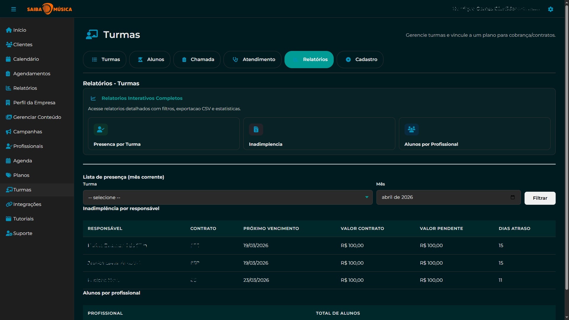Click the Turma dropdown arrow
This screenshot has width=569, height=320.
click(x=367, y=197)
